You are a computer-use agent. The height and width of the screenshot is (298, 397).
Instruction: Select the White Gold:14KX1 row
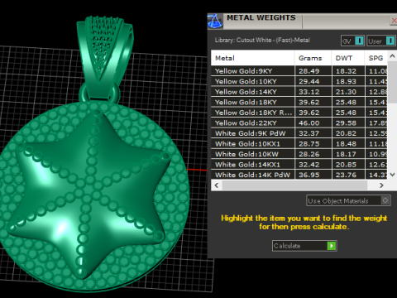pos(299,165)
